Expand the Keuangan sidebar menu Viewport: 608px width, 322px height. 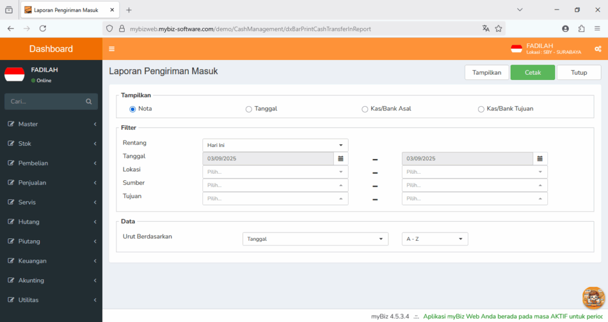51,261
